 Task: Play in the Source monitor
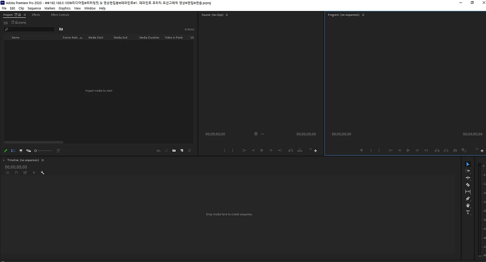262,150
